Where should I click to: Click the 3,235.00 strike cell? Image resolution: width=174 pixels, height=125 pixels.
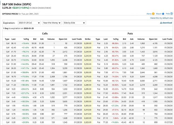click(88, 48)
